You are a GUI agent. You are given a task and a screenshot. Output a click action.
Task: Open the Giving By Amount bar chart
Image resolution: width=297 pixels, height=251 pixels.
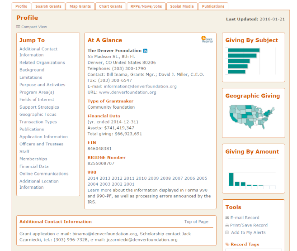click(252, 174)
